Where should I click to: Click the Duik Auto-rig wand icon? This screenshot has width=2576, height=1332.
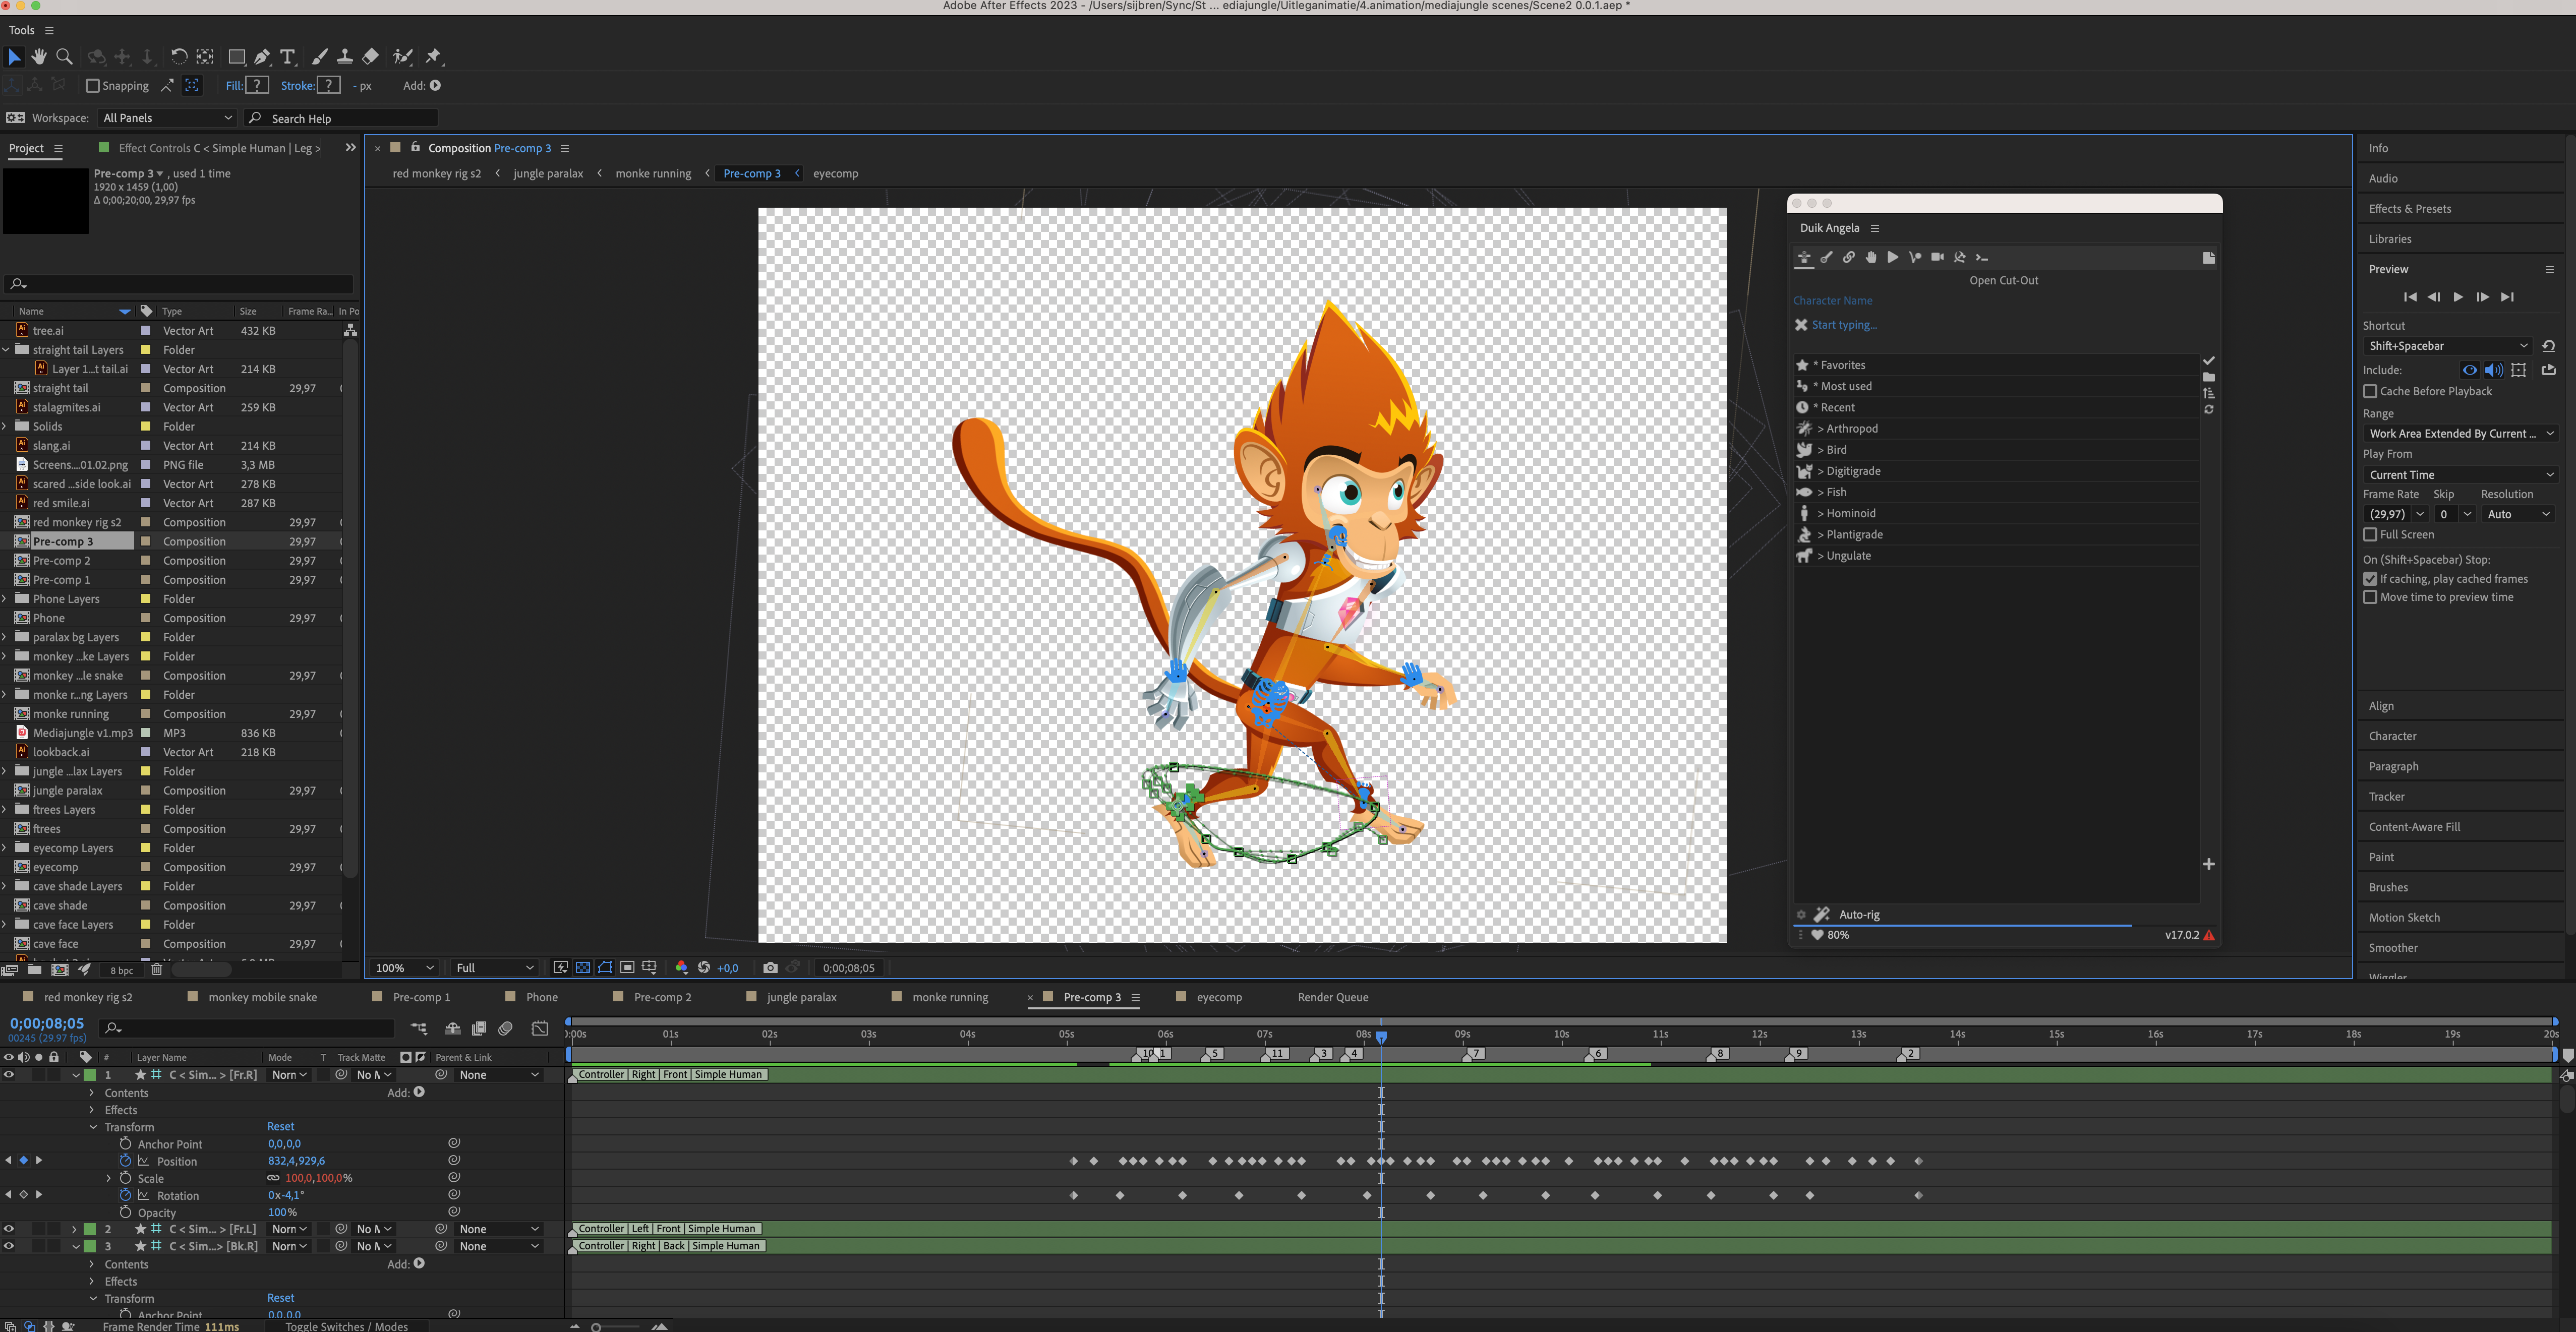(x=1822, y=914)
